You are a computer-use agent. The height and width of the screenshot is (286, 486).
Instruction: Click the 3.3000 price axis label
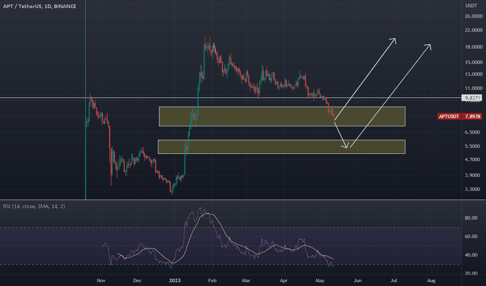(472, 189)
